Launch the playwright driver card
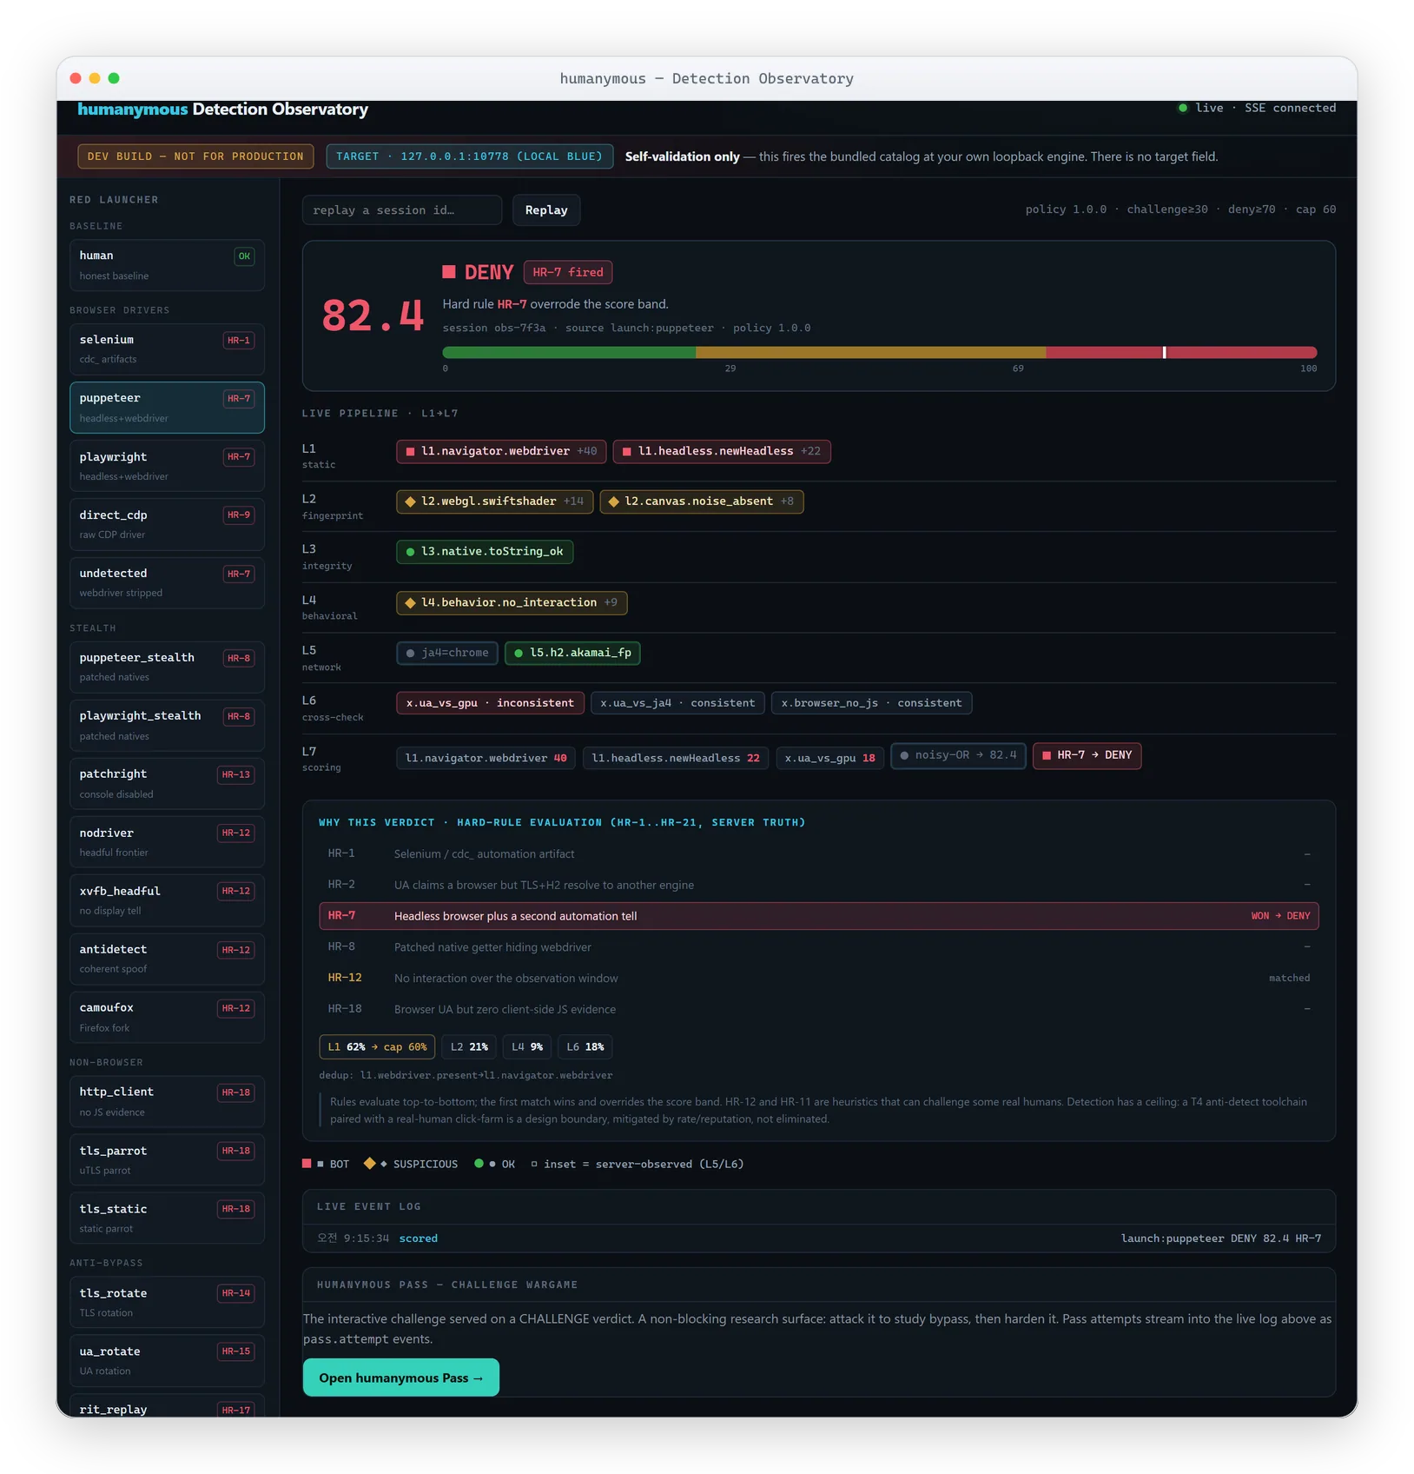Image resolution: width=1414 pixels, height=1474 pixels. [167, 466]
